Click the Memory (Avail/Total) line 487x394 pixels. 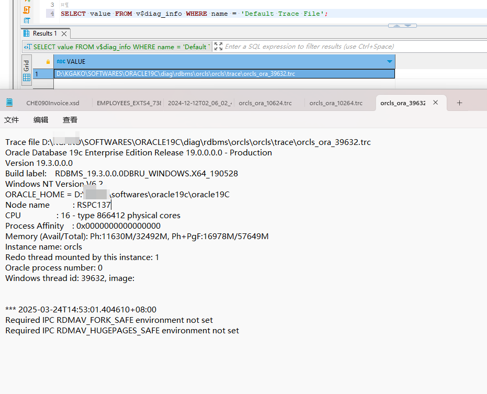pyautogui.click(x=137, y=237)
